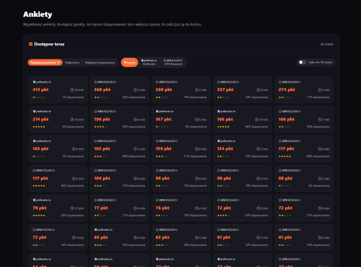This screenshot has width=361, height=267.
Task: Click star rating on 337 pkt card
Action: [223, 97]
